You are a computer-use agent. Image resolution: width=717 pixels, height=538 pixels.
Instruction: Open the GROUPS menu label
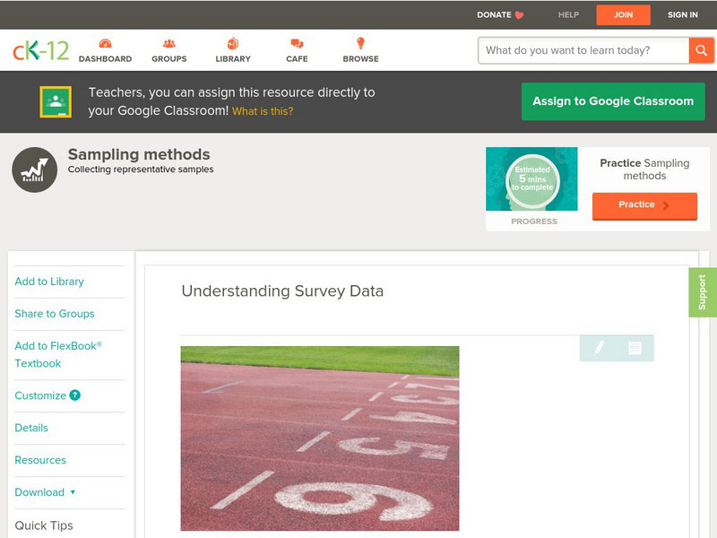click(169, 59)
